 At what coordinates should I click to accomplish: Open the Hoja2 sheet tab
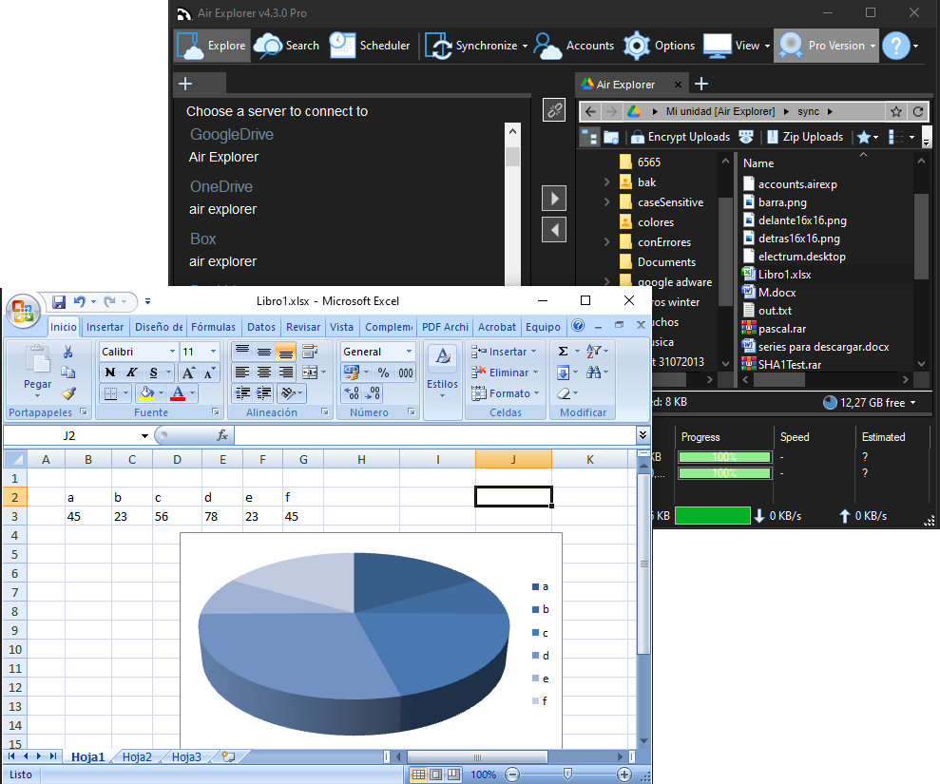click(x=137, y=757)
